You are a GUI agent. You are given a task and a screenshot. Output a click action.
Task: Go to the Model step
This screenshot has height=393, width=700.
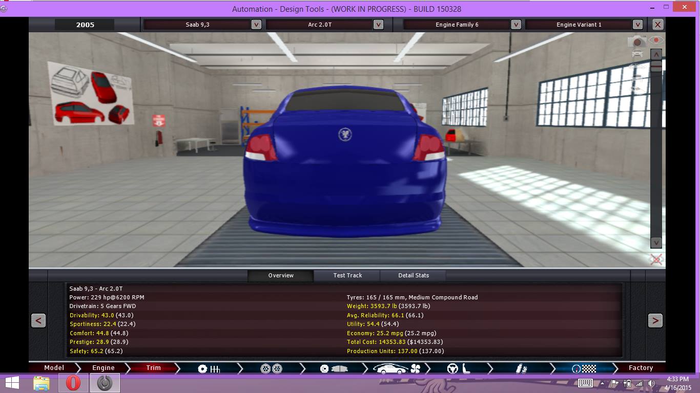pos(54,368)
